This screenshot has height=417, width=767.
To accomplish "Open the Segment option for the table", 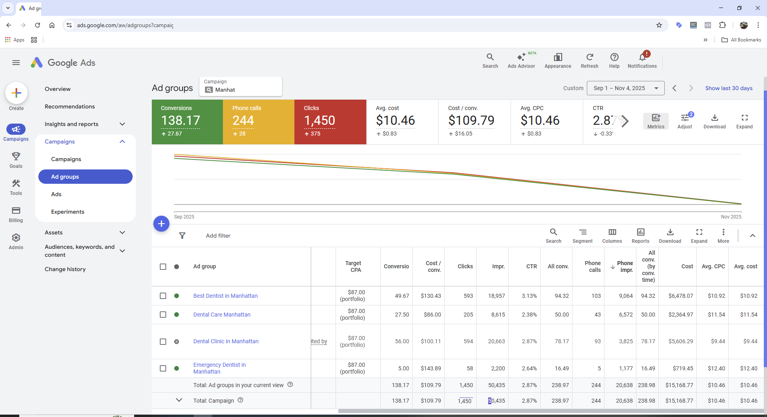I will pyautogui.click(x=582, y=236).
